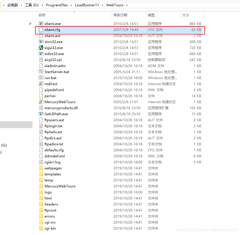Click the 62 KB size of xitami.cfg
240x235 pixels.
coord(196,30)
